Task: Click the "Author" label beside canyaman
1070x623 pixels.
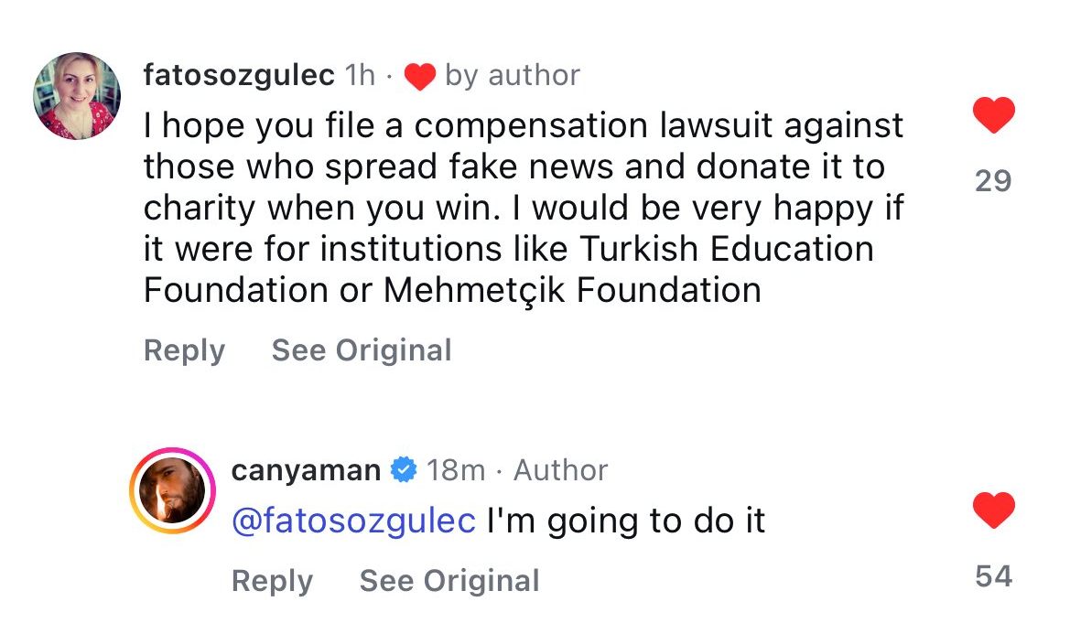Action: [x=560, y=470]
